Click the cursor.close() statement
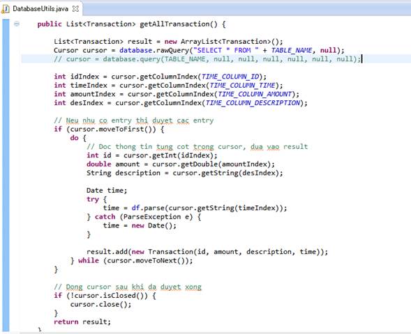411x334 pixels. click(x=100, y=305)
